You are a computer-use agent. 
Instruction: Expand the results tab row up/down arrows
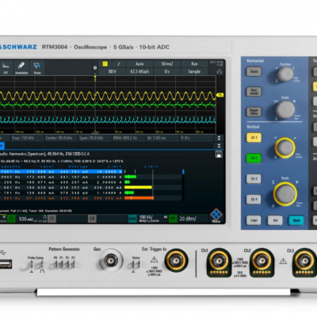coord(219,146)
